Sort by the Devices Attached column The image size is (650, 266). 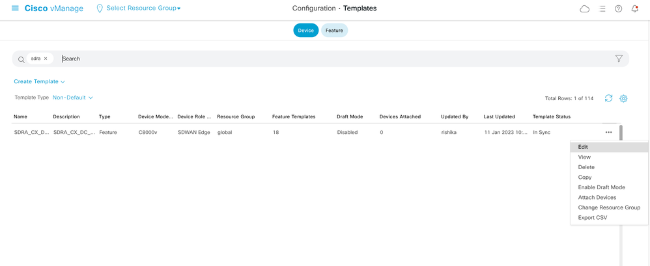click(x=400, y=116)
